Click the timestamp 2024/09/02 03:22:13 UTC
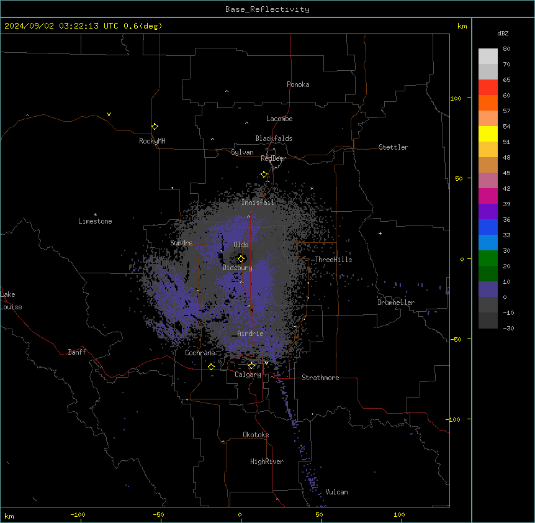Viewport: 535px width, 523px height. 61,26
